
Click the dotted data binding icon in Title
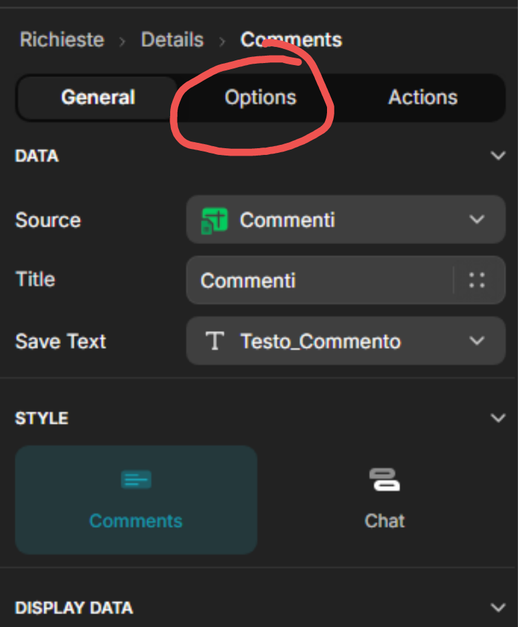tap(477, 280)
